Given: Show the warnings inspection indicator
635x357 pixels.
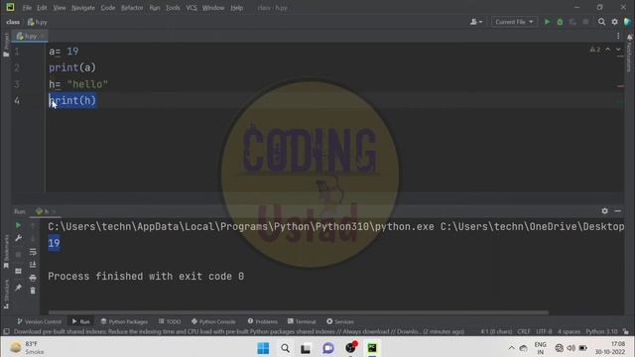Looking at the screenshot, I should click(x=595, y=50).
